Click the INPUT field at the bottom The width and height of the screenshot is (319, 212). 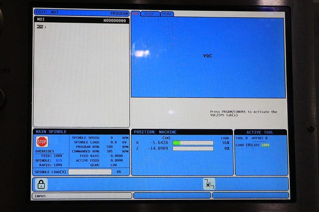tap(82, 196)
